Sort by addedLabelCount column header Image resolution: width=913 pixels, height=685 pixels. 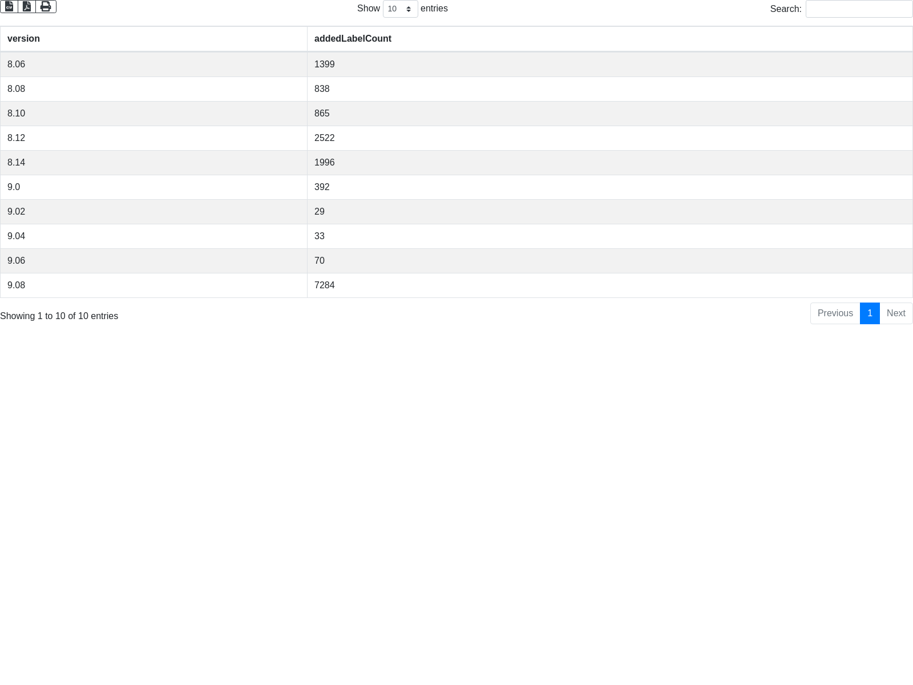353,39
